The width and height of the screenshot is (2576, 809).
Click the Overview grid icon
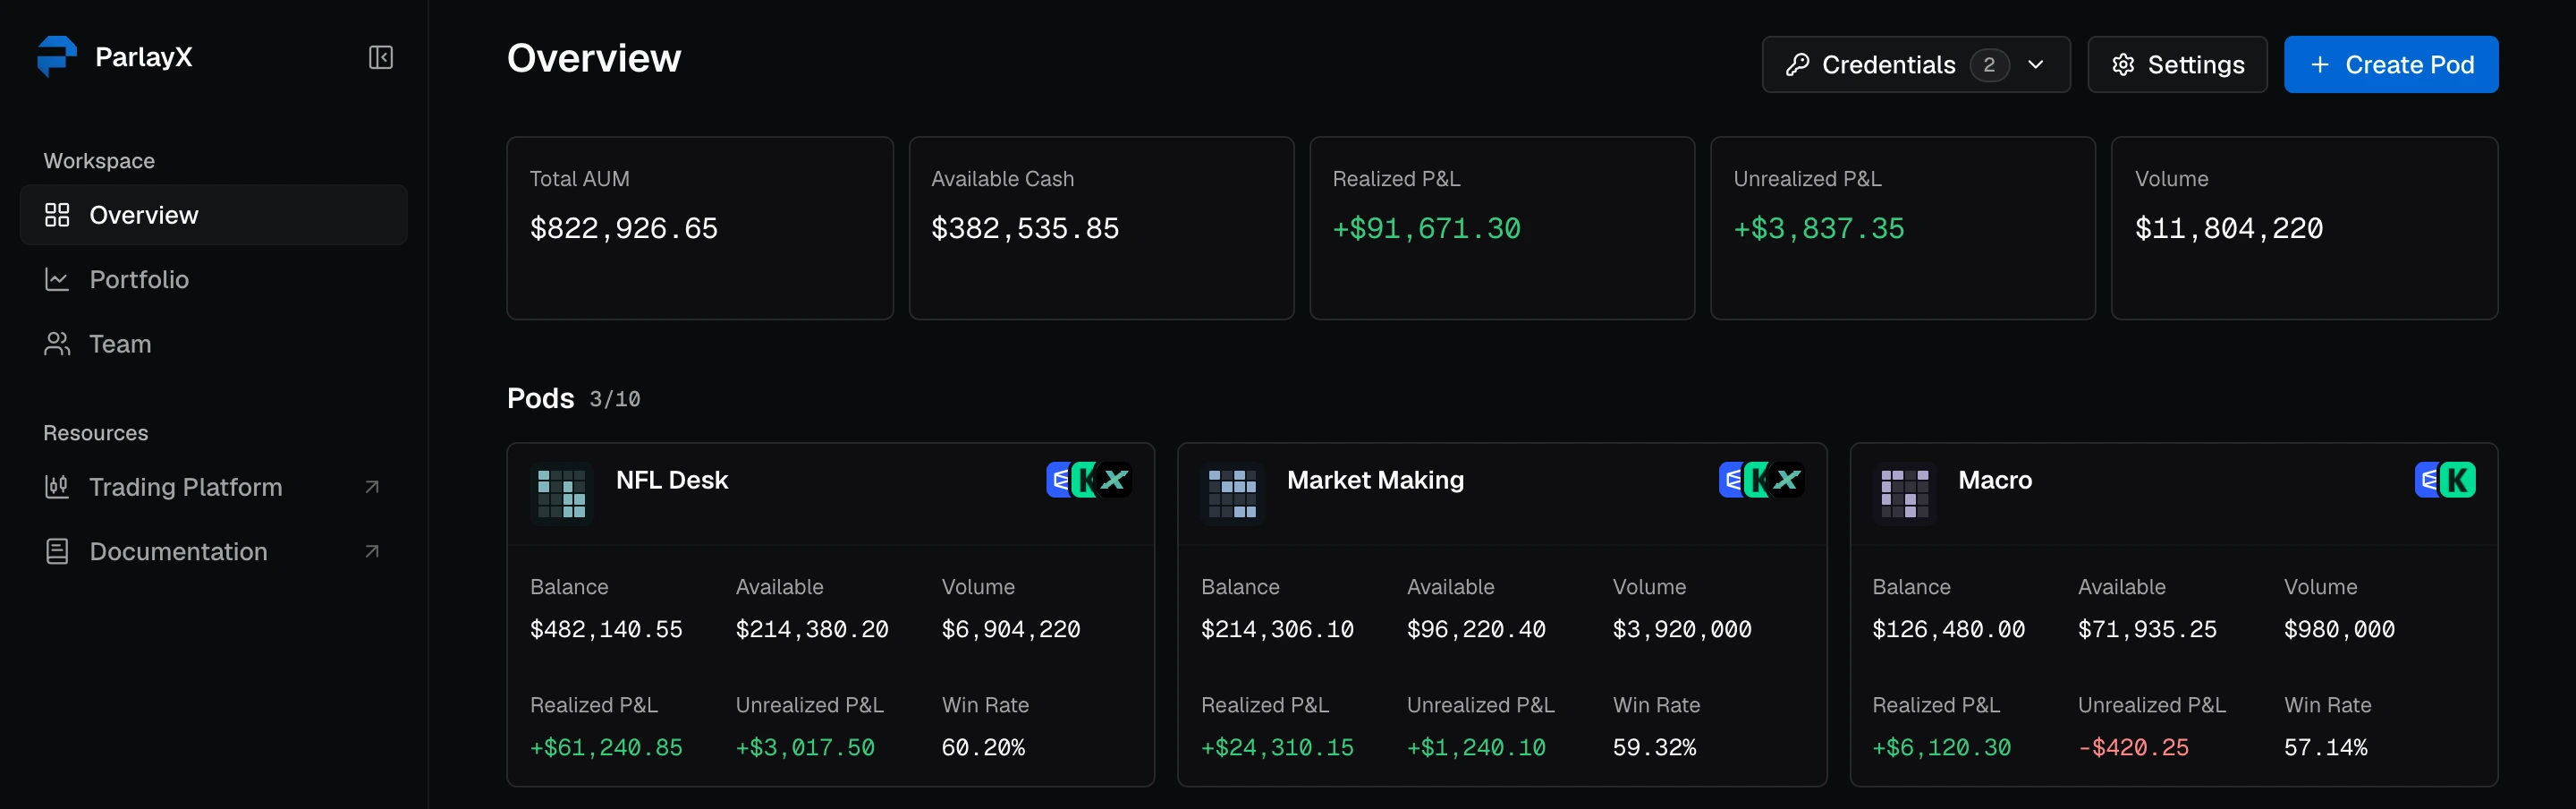point(57,215)
